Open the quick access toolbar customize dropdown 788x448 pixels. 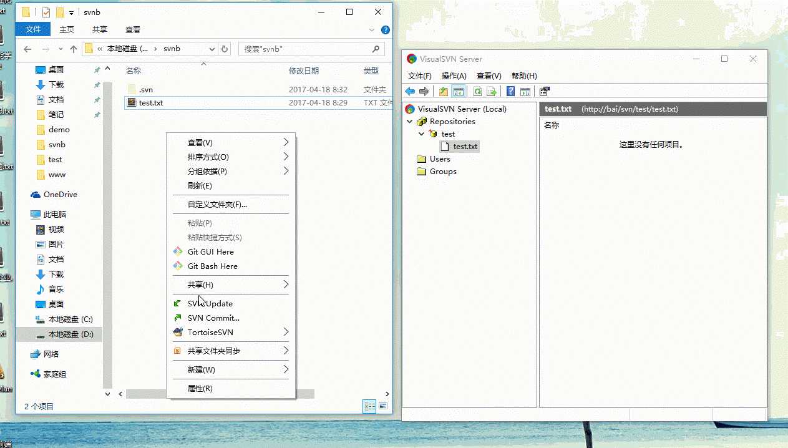tap(72, 12)
